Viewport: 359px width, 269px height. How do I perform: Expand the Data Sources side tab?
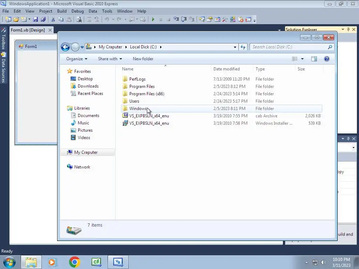click(x=4, y=68)
